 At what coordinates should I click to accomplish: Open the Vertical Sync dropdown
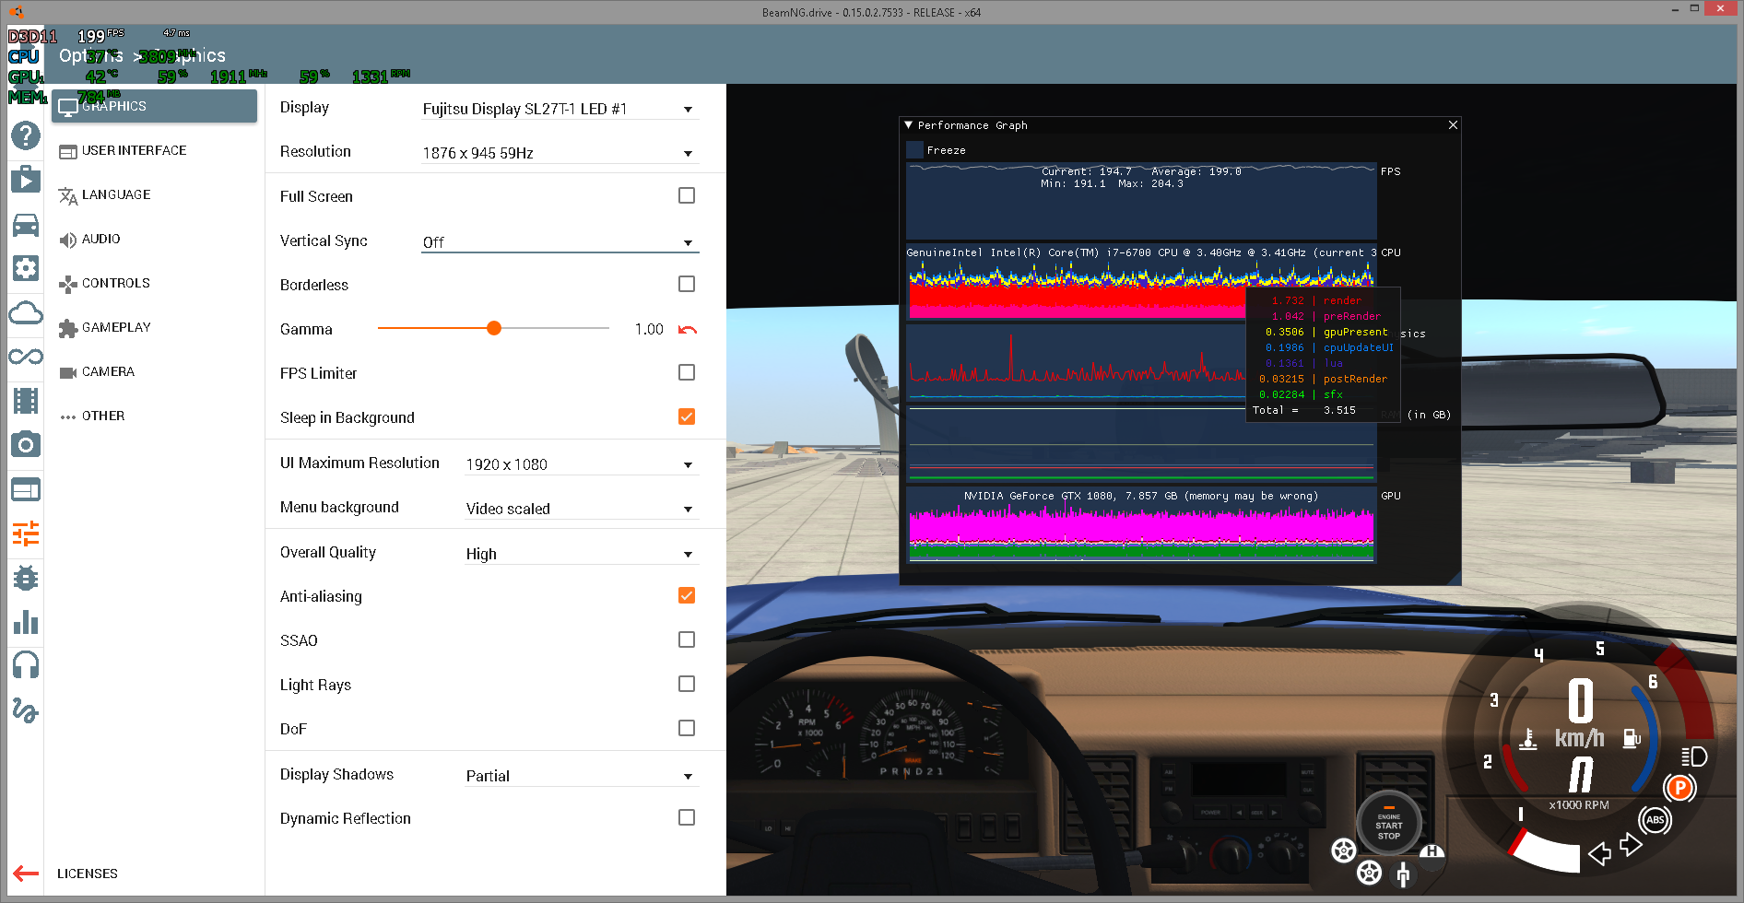560,241
